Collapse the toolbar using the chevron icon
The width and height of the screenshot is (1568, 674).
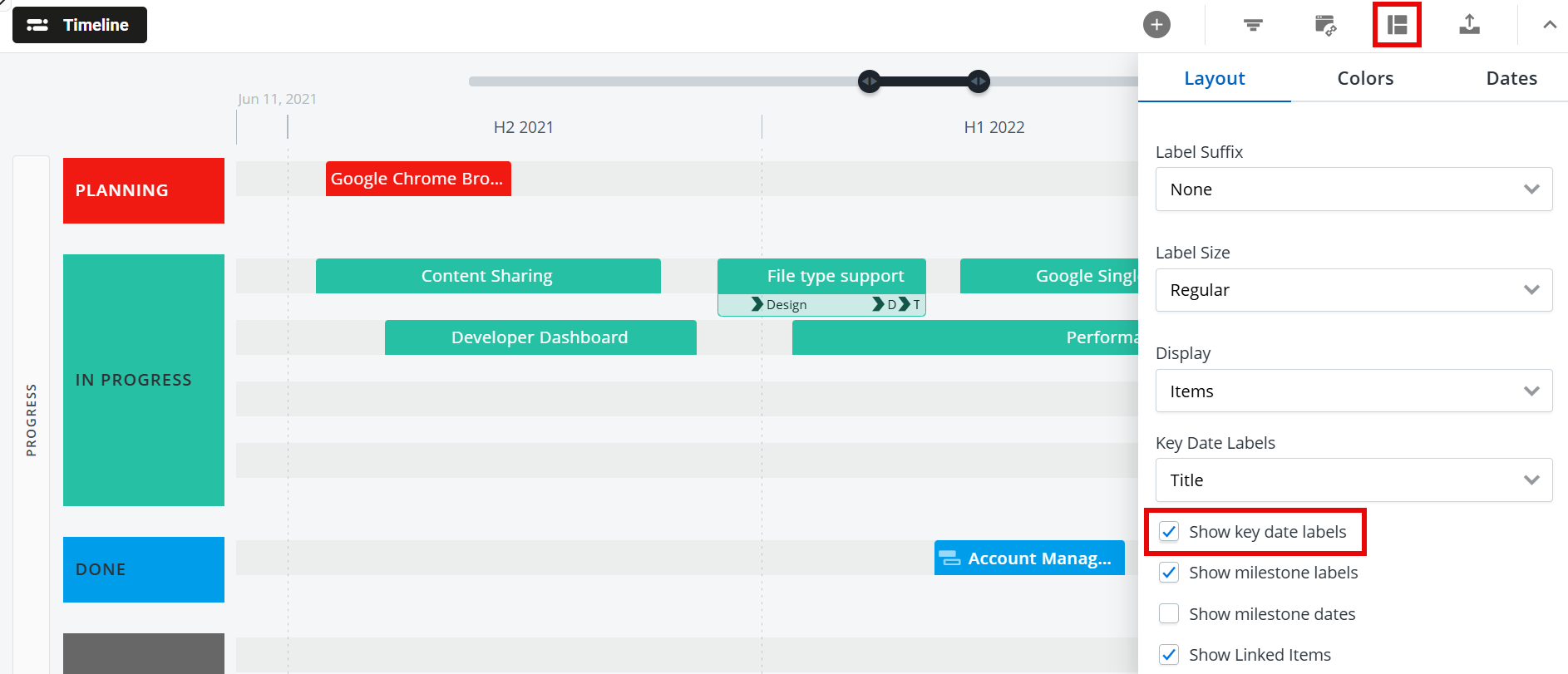point(1549,25)
